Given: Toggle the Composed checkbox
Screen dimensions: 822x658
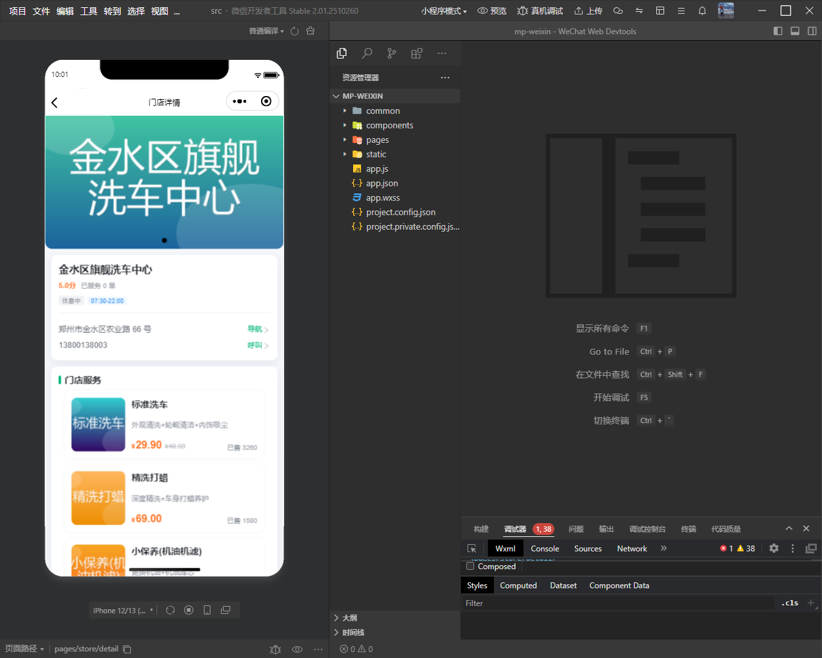Looking at the screenshot, I should click(x=470, y=566).
